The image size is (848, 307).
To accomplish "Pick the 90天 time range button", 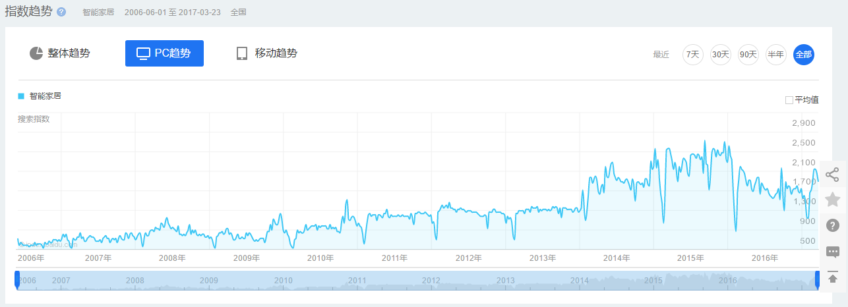I will (748, 55).
